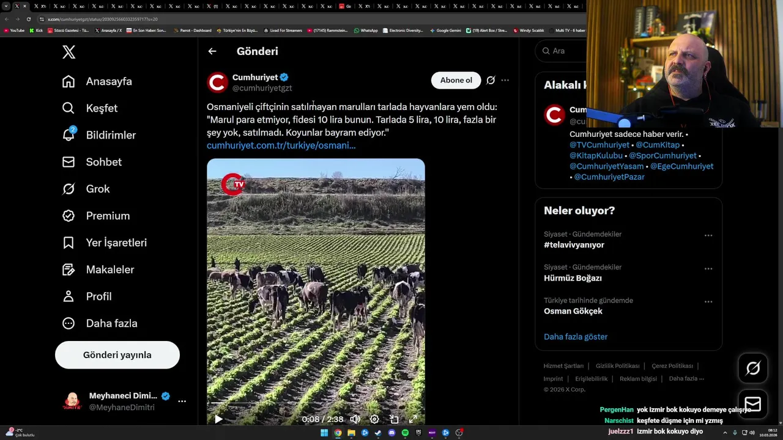Open Google Chrome from the taskbar
783x440 pixels.
tap(338, 433)
